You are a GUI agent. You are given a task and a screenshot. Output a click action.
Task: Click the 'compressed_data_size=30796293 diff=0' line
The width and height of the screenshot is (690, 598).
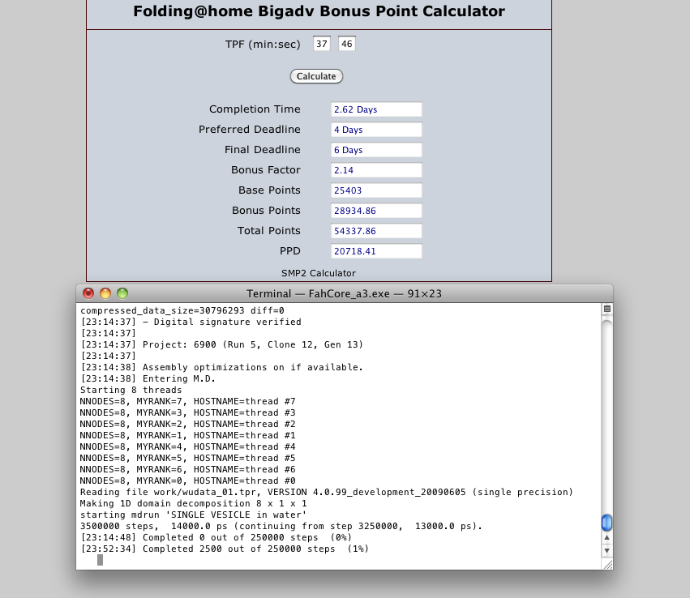tap(182, 310)
